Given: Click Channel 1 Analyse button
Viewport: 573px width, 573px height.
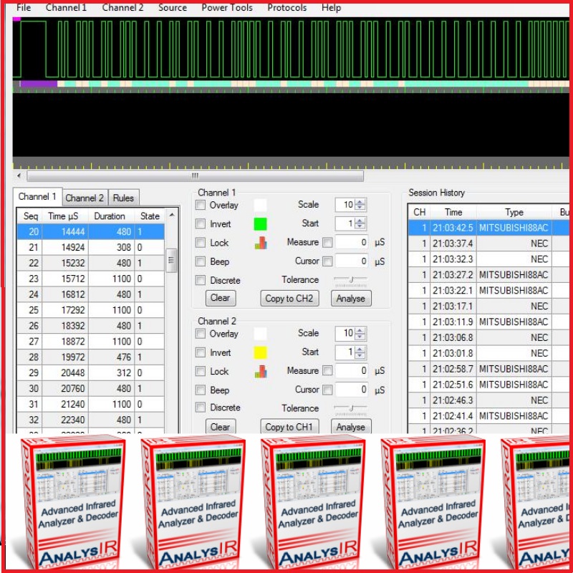Looking at the screenshot, I should point(351,298).
